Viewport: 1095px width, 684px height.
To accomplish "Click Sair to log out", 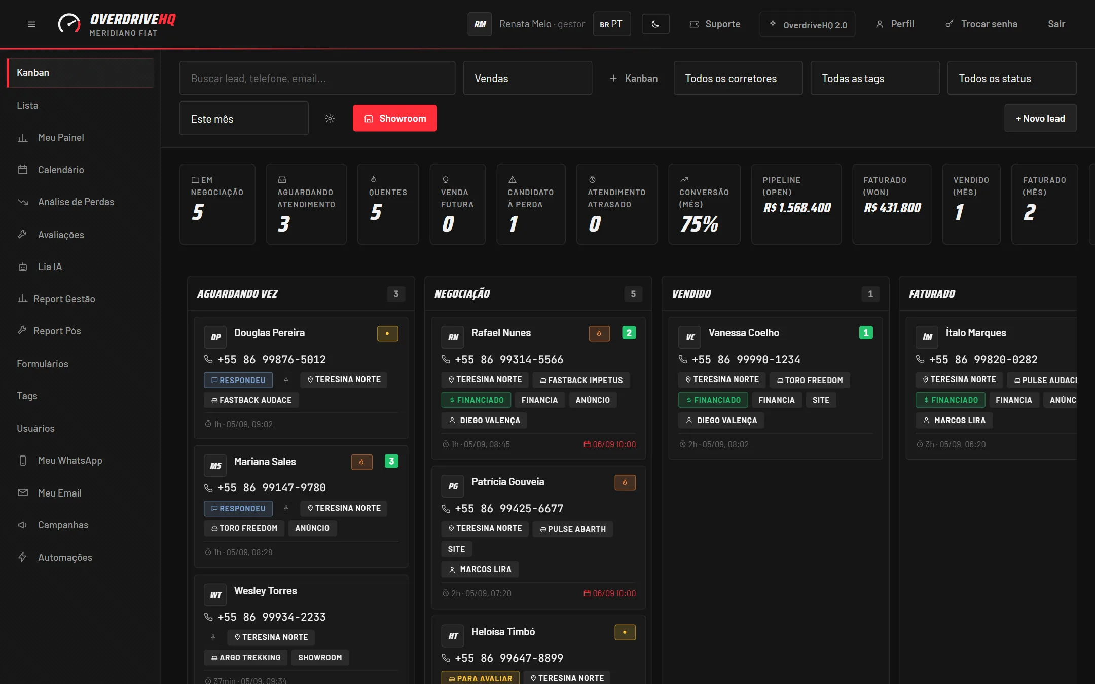I will point(1056,24).
